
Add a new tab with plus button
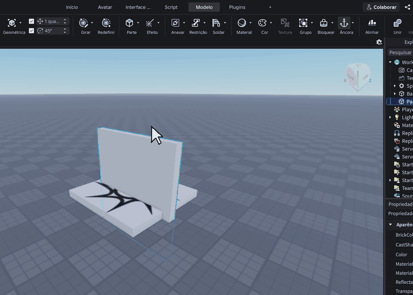[270, 7]
